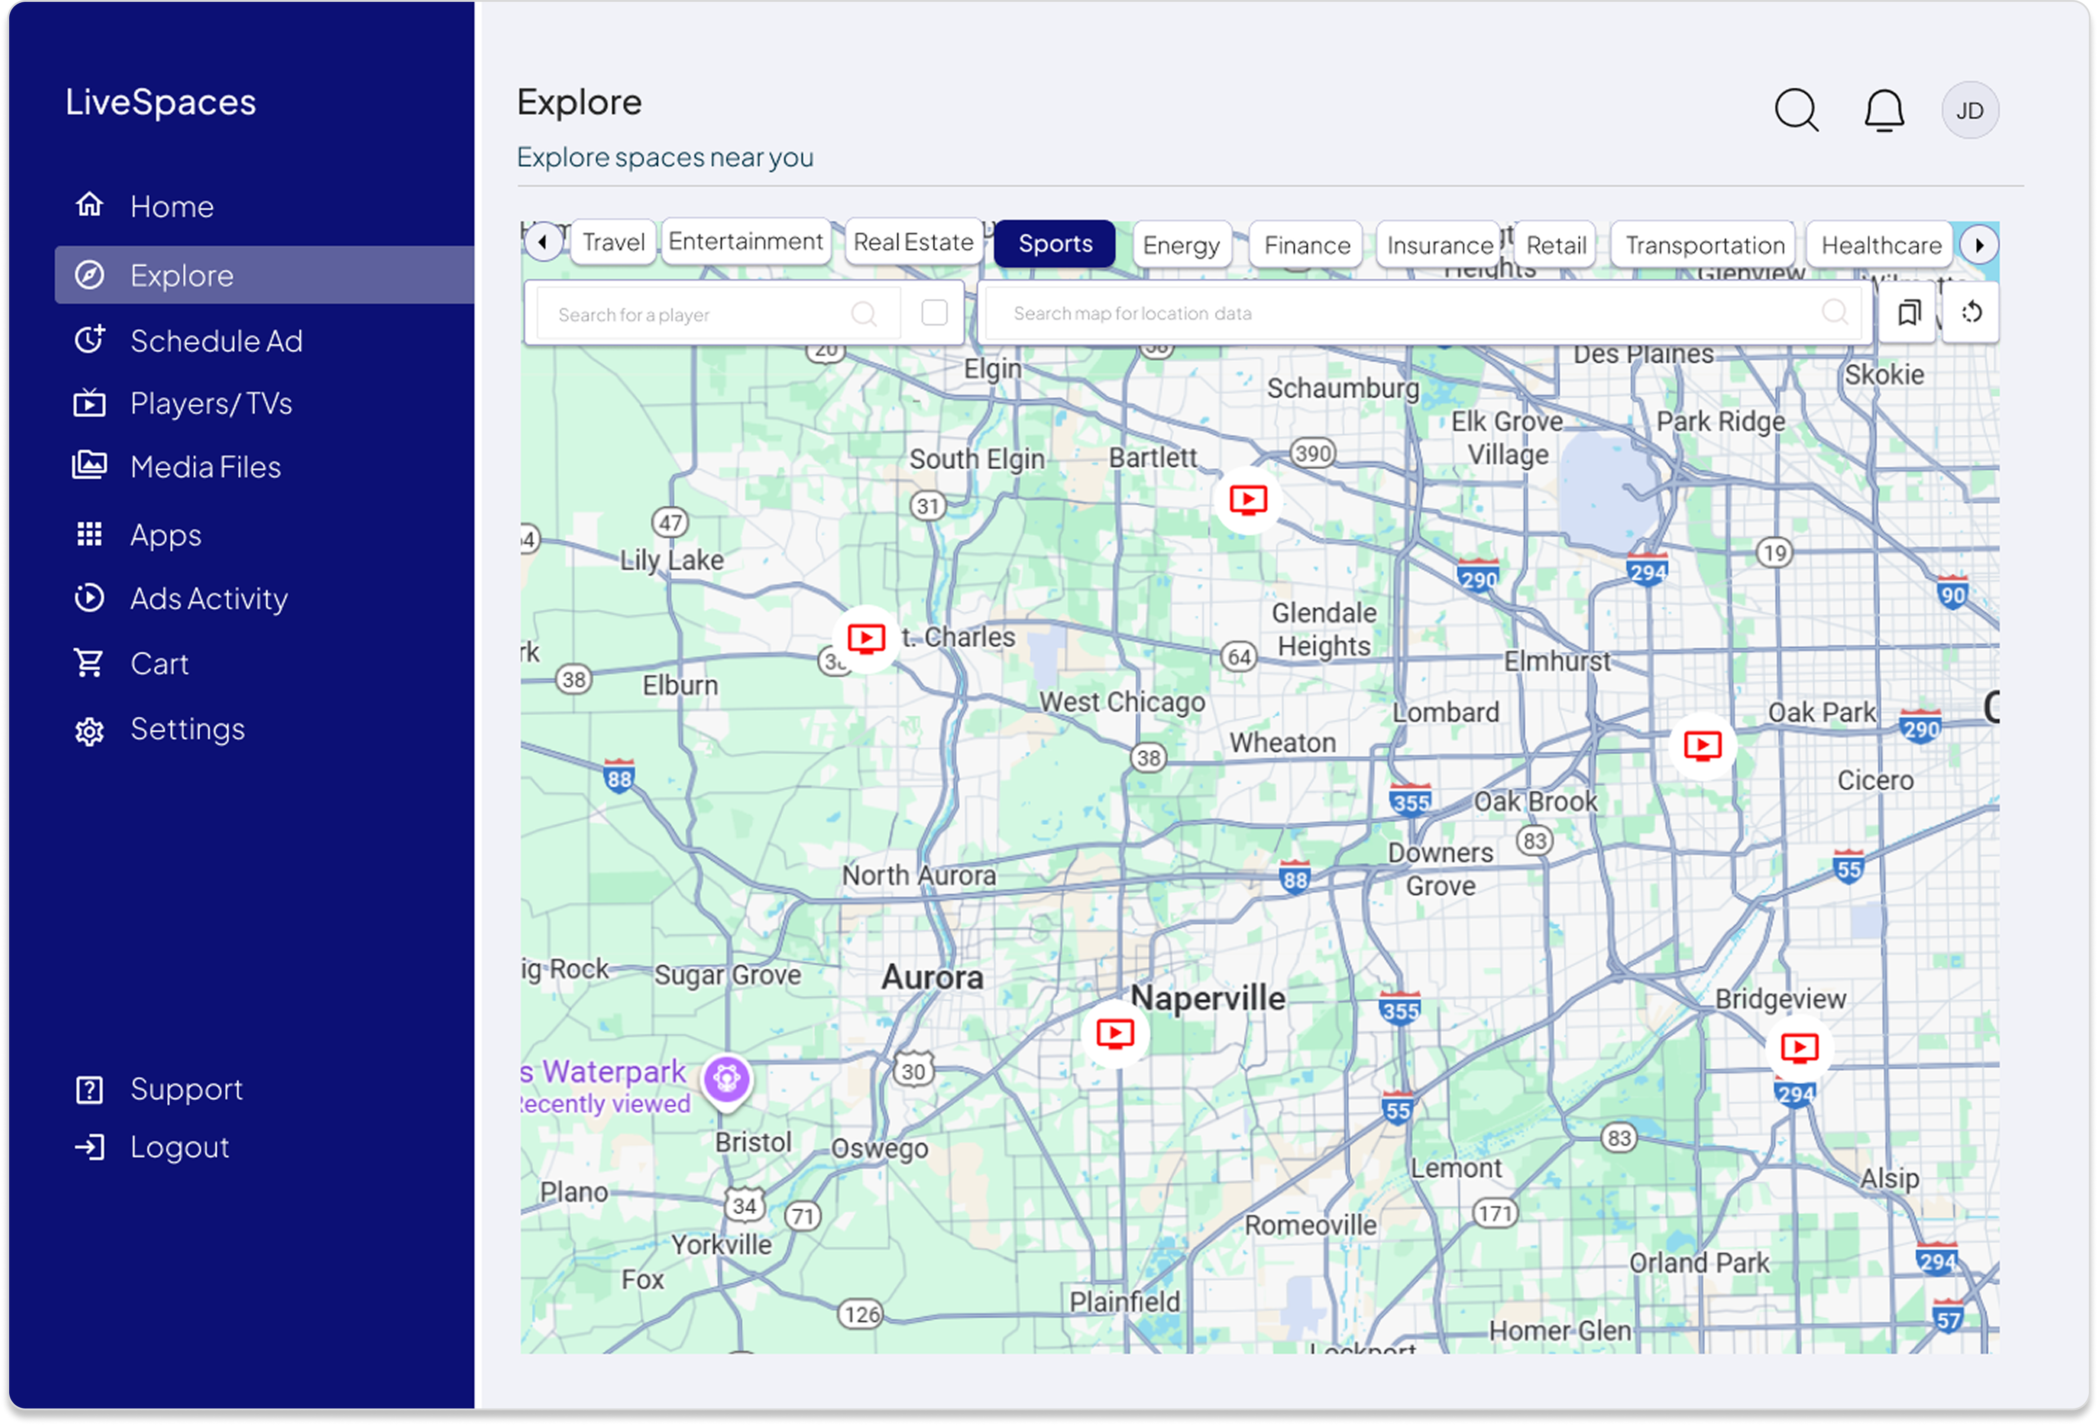This screenshot has height=1425, width=2098.
Task: Select the Sports category chip
Action: coord(1055,244)
